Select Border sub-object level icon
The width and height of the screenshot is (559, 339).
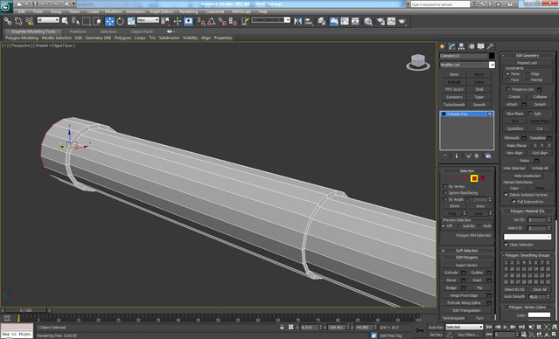[x=466, y=178]
